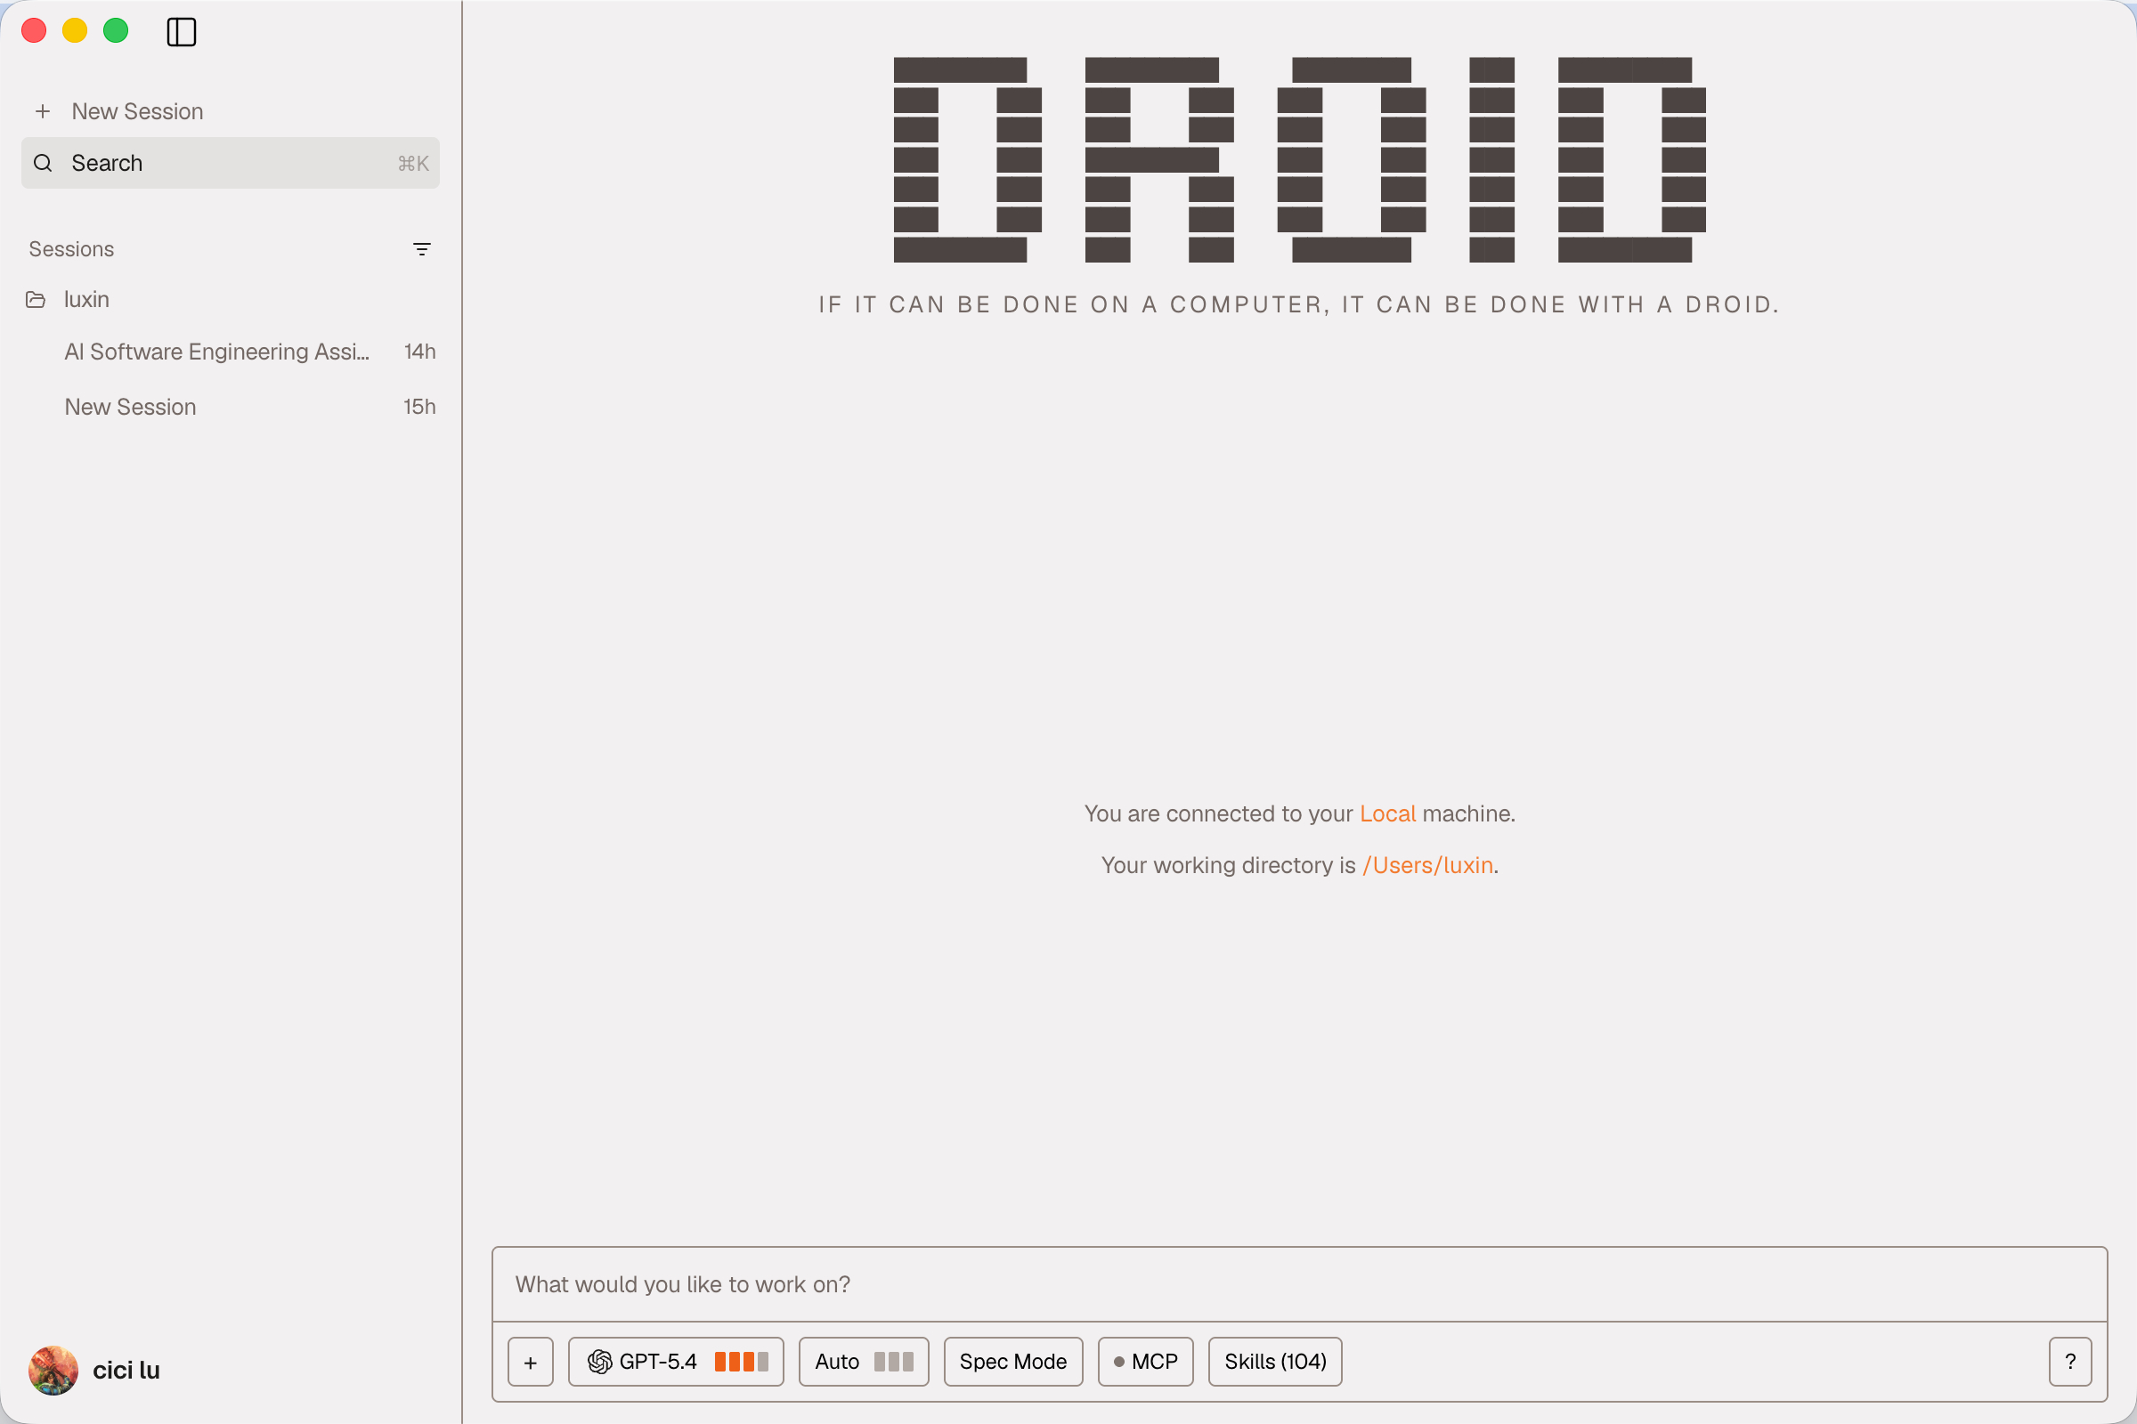Open help via question mark button
The height and width of the screenshot is (1424, 2137).
click(x=2069, y=1362)
